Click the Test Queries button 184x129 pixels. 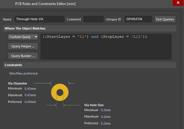tap(165, 19)
